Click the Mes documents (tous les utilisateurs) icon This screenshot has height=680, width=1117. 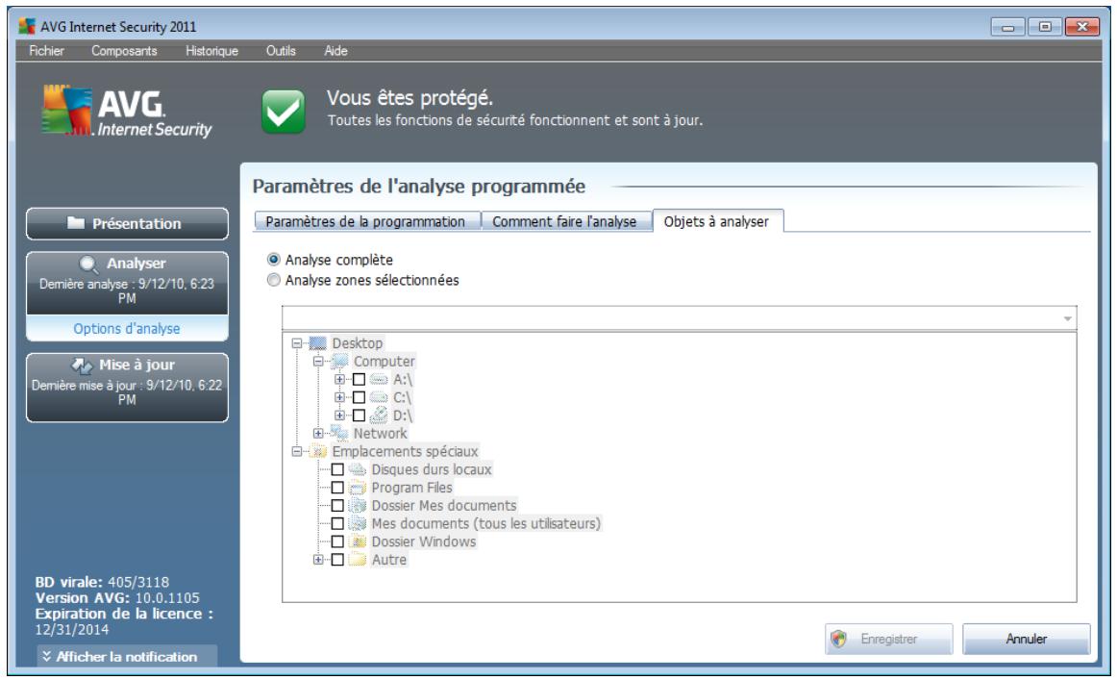coord(358,524)
